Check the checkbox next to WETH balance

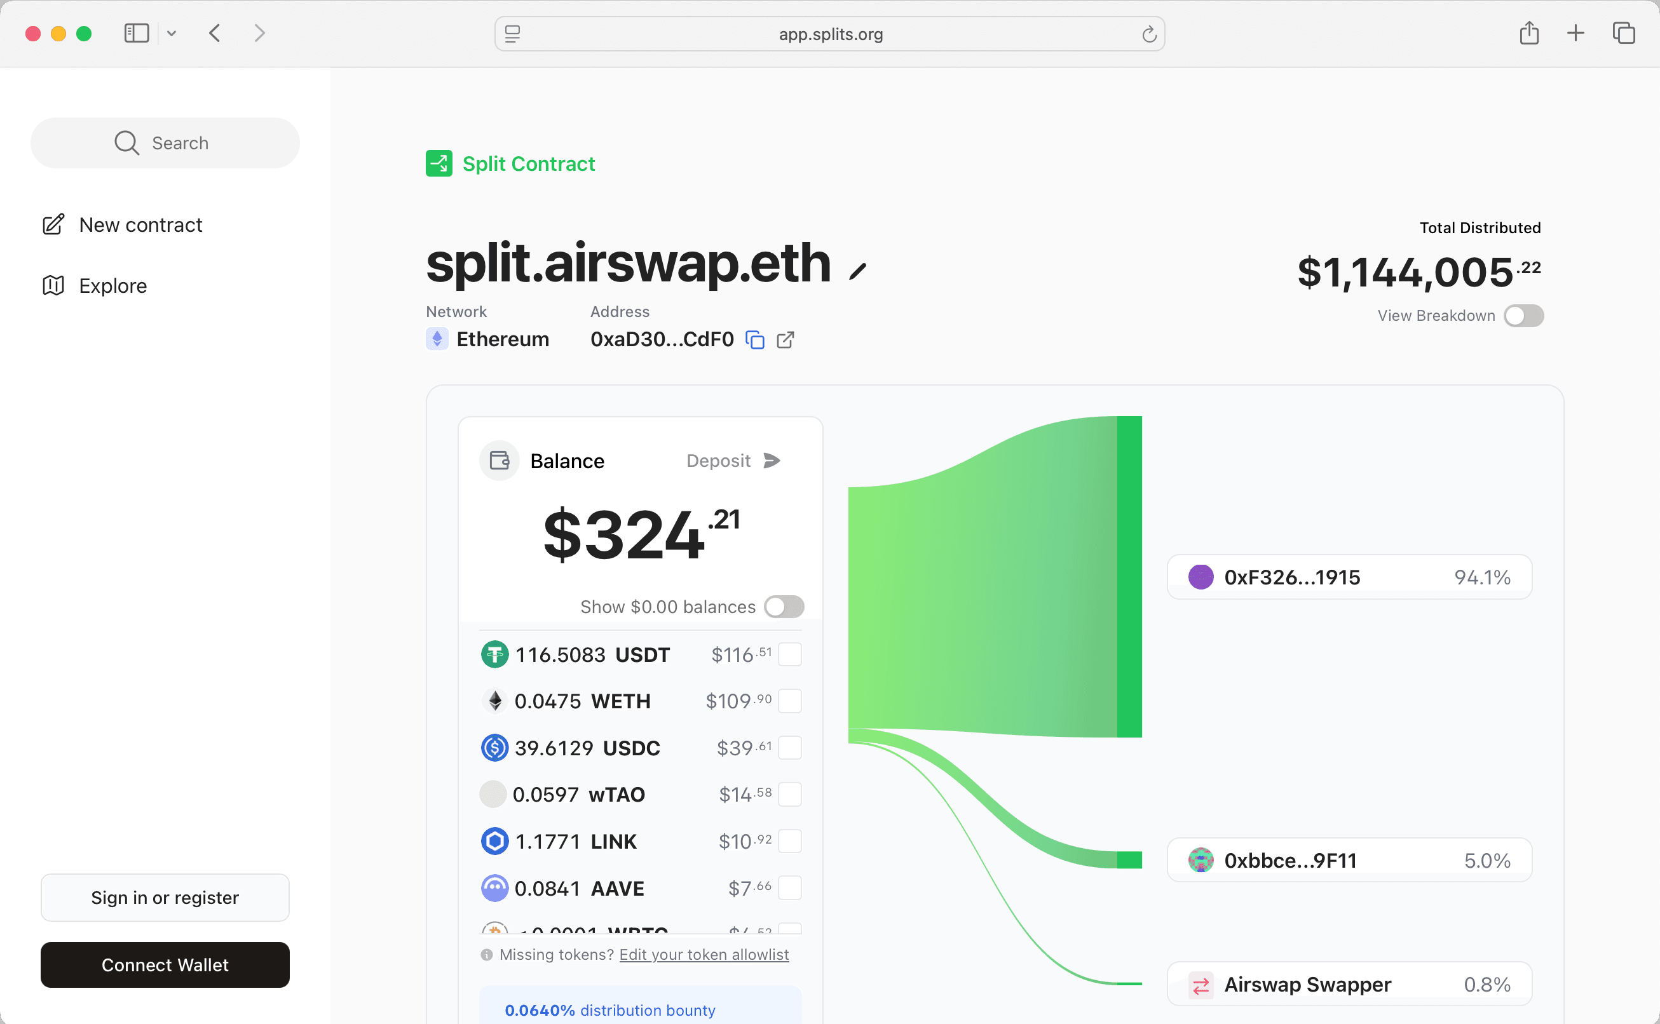791,702
